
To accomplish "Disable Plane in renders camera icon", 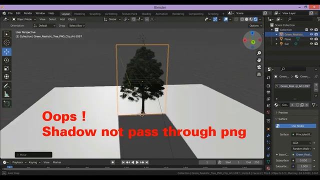I will 316,39.
